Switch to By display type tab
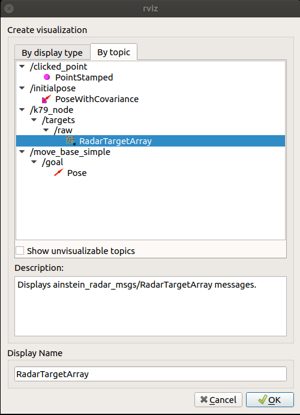300x415 pixels. point(52,52)
